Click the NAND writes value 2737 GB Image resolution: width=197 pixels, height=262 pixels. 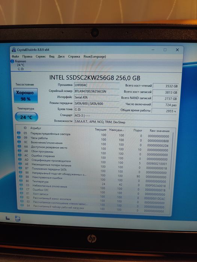(165, 99)
